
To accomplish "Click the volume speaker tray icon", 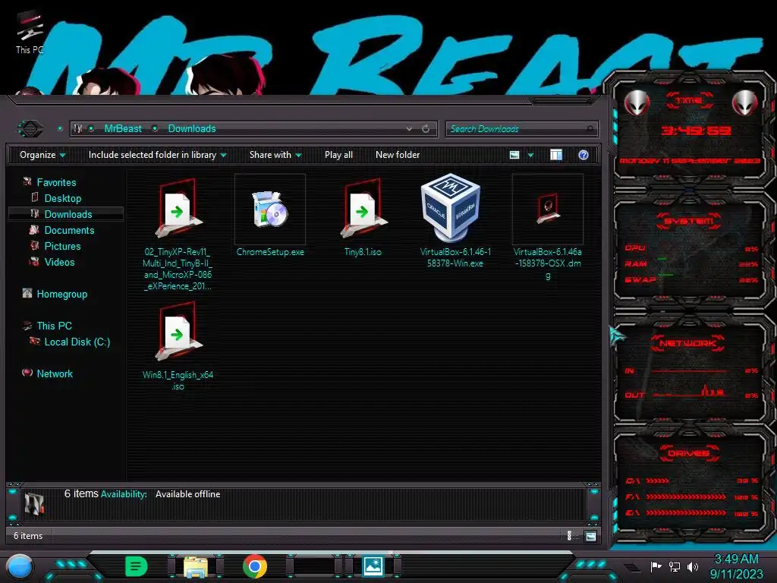I will coord(693,566).
